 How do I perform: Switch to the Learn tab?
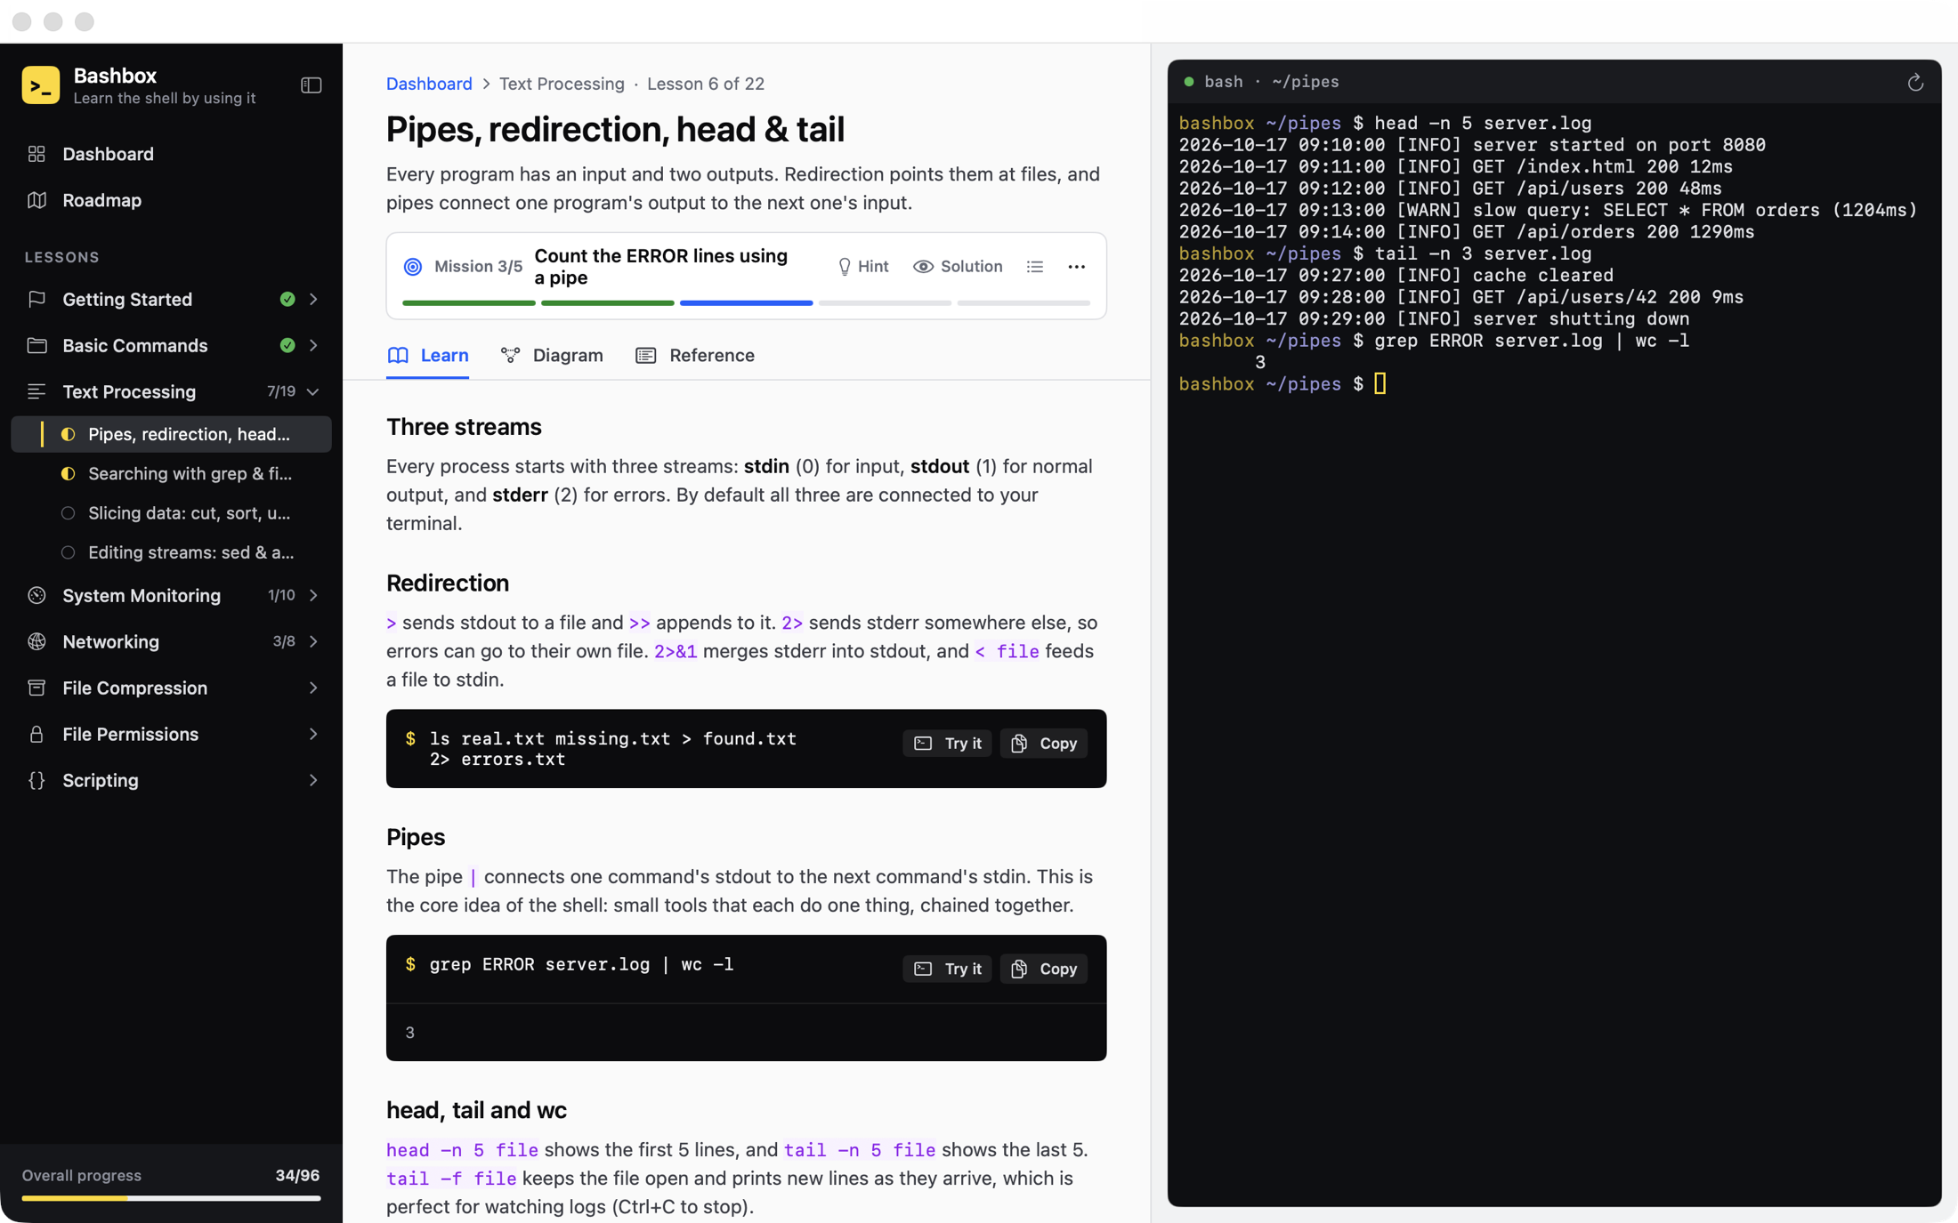click(428, 356)
